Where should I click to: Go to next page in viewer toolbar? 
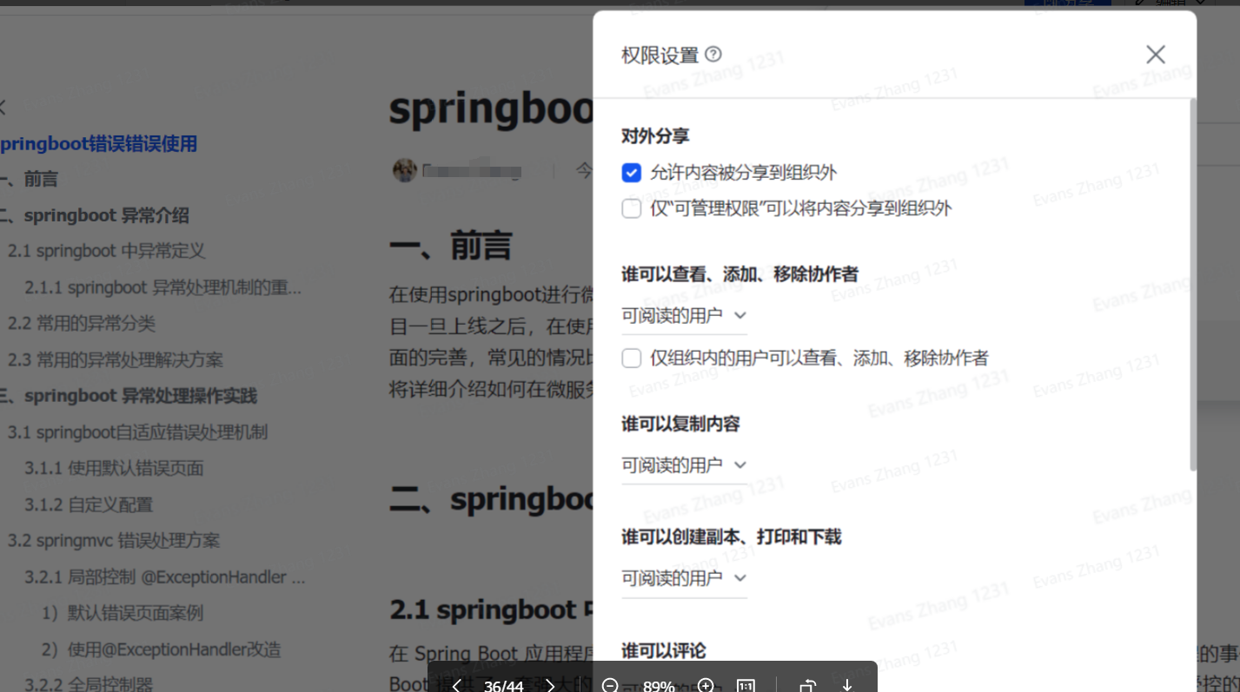coord(549,686)
